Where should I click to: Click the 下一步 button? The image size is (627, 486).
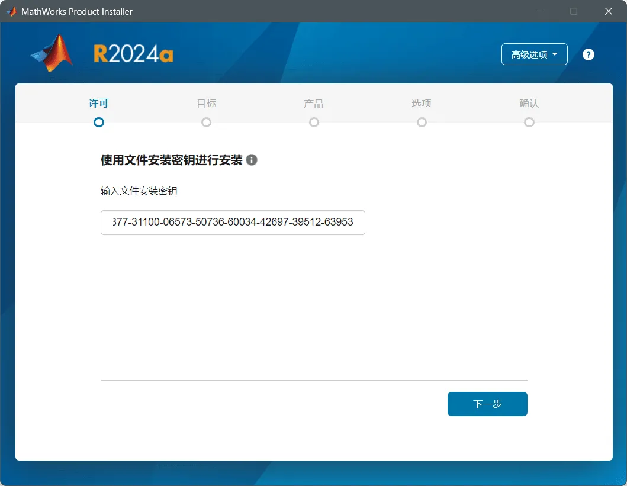pos(487,404)
